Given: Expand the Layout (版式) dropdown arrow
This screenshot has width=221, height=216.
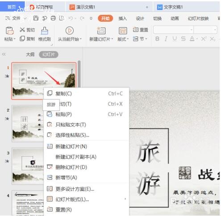Looking at the screenshot, I should pyautogui.click(x=128, y=39).
